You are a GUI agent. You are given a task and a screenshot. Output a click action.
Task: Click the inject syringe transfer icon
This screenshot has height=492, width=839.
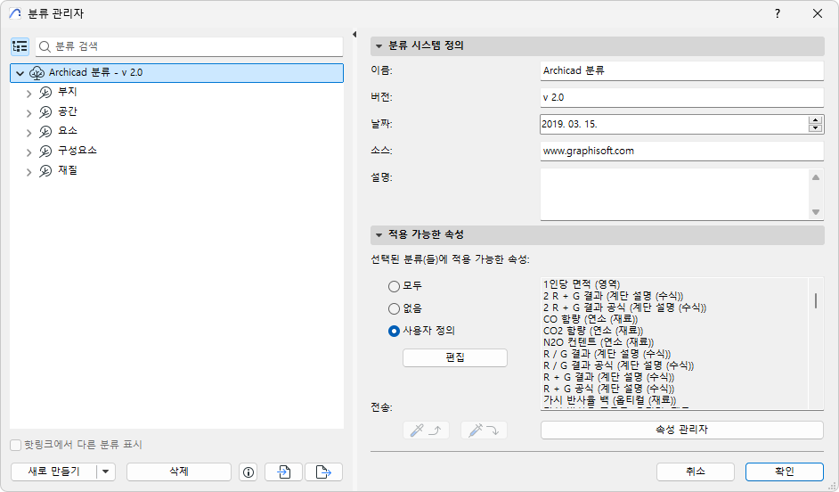pyautogui.click(x=484, y=430)
